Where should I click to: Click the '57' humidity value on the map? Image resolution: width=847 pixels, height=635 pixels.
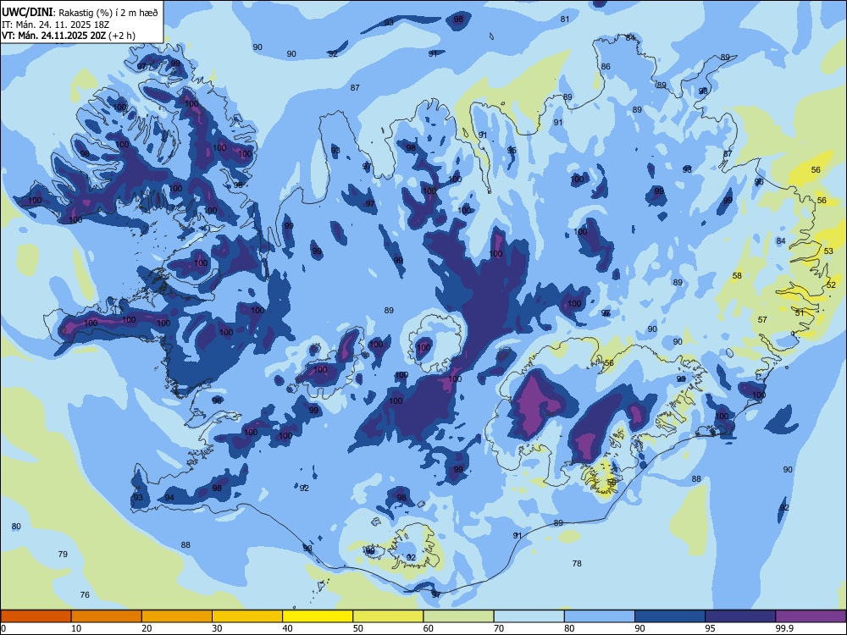762,320
